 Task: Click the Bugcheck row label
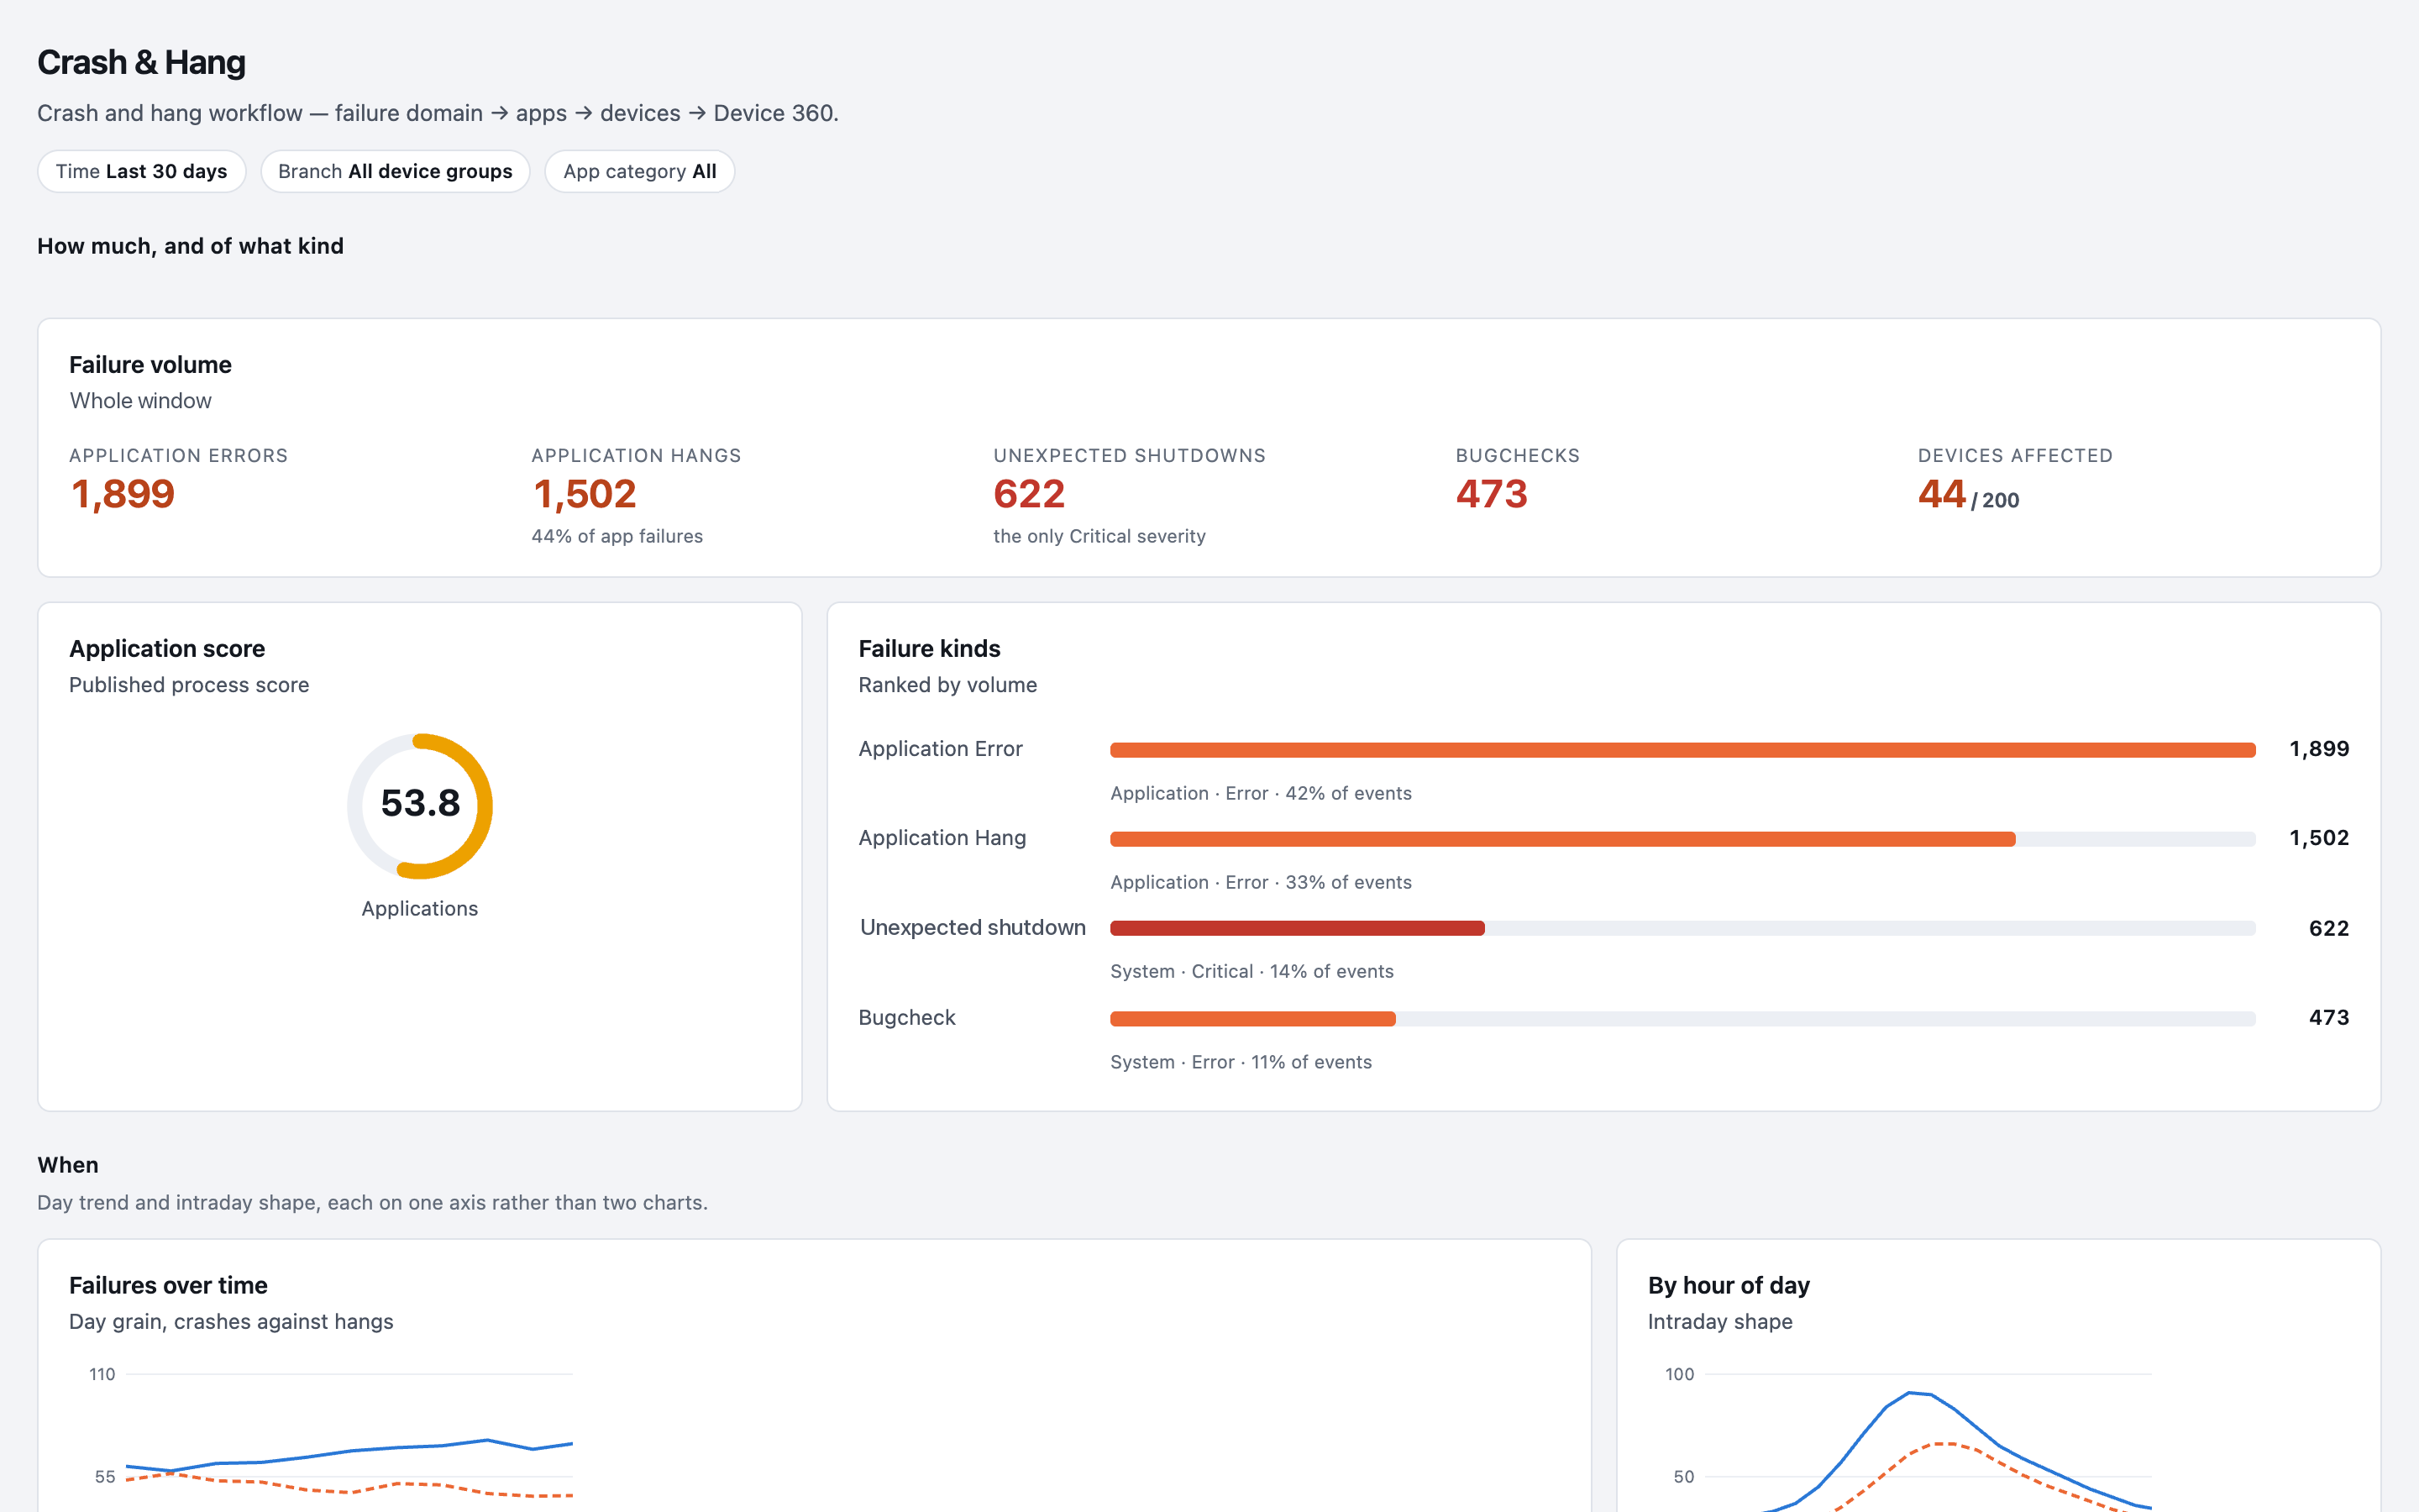pos(906,1017)
